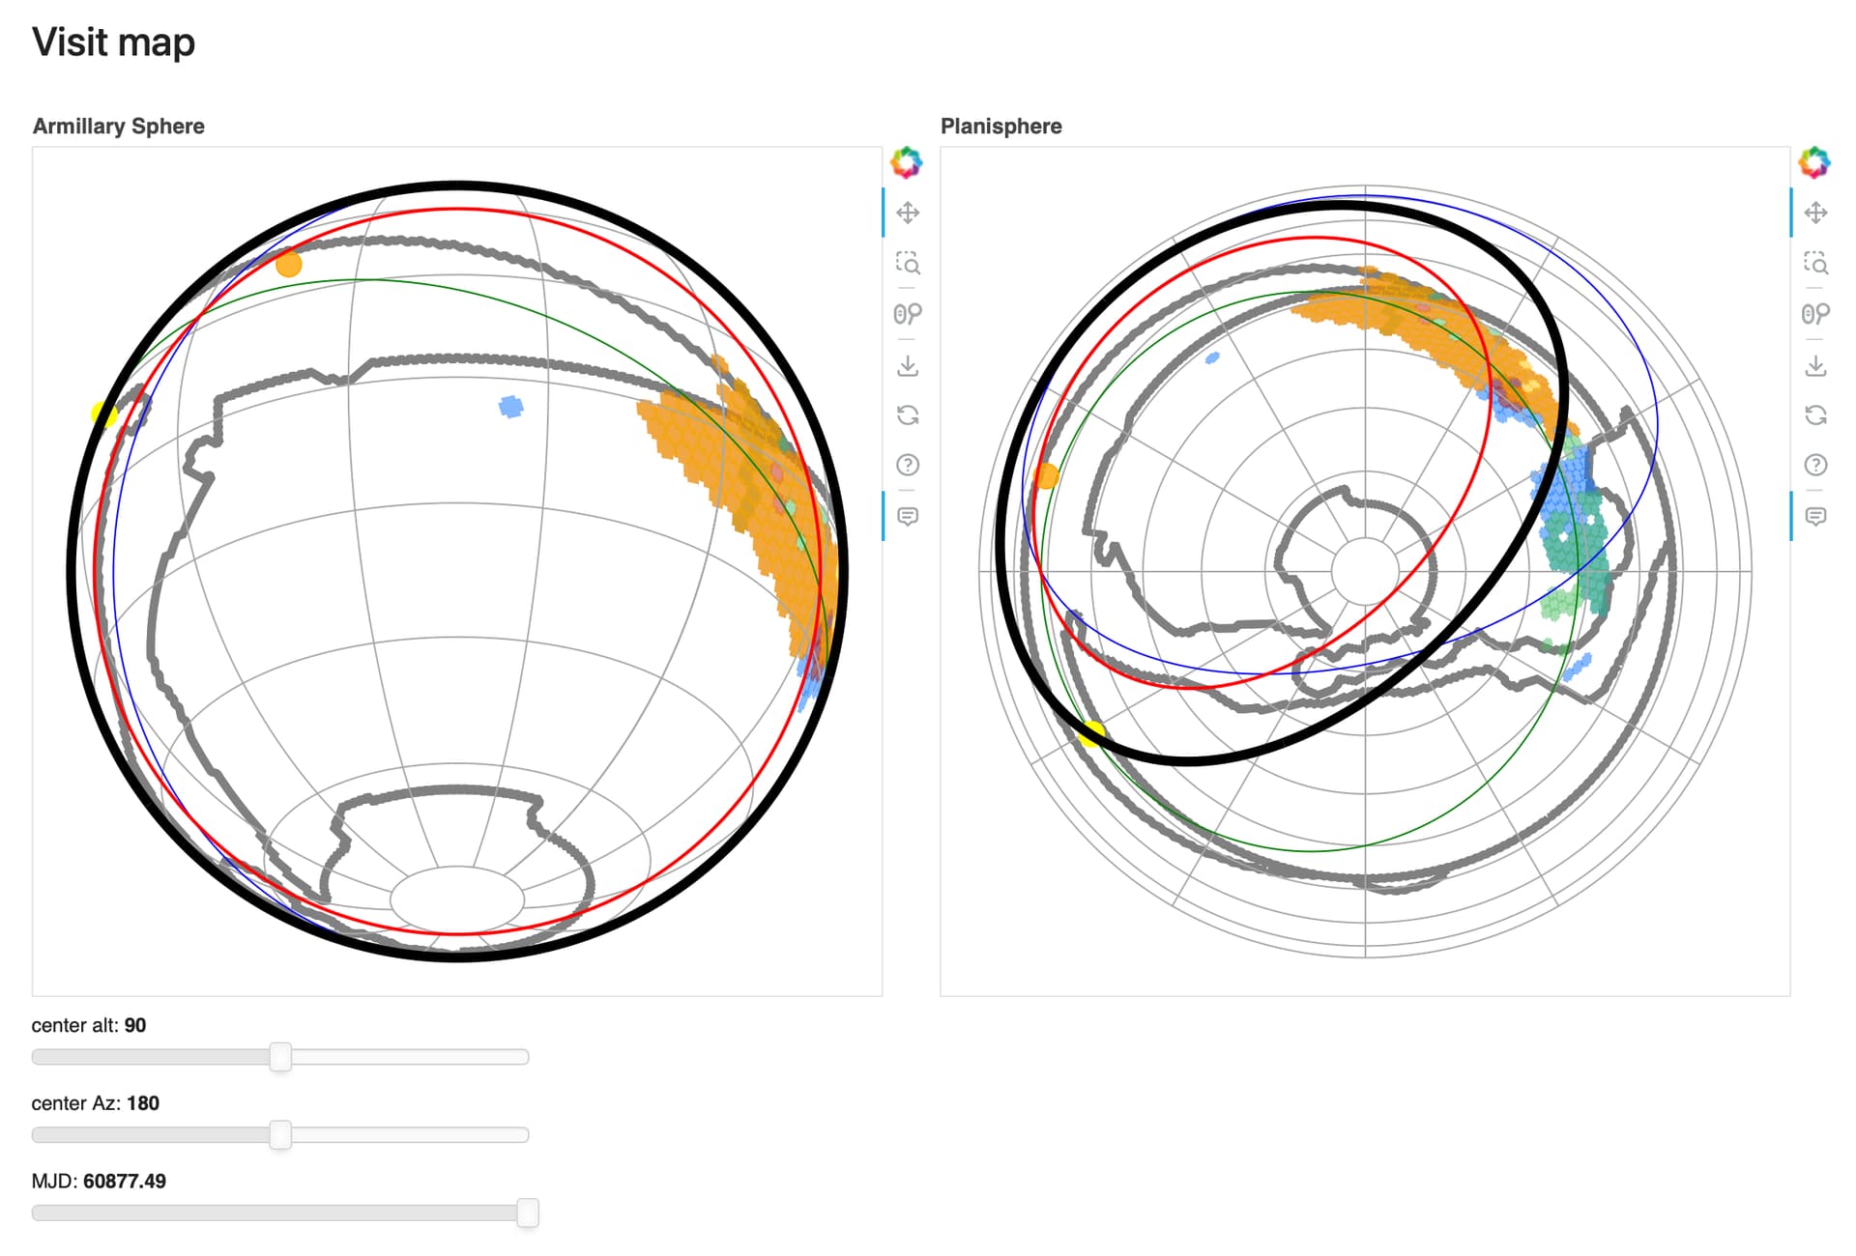Activate Box Zoom tool on Armillary Sphere plot
The width and height of the screenshot is (1856, 1256).
coord(907,263)
